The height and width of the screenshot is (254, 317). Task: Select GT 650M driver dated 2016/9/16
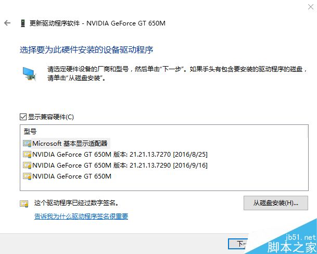tap(120, 166)
